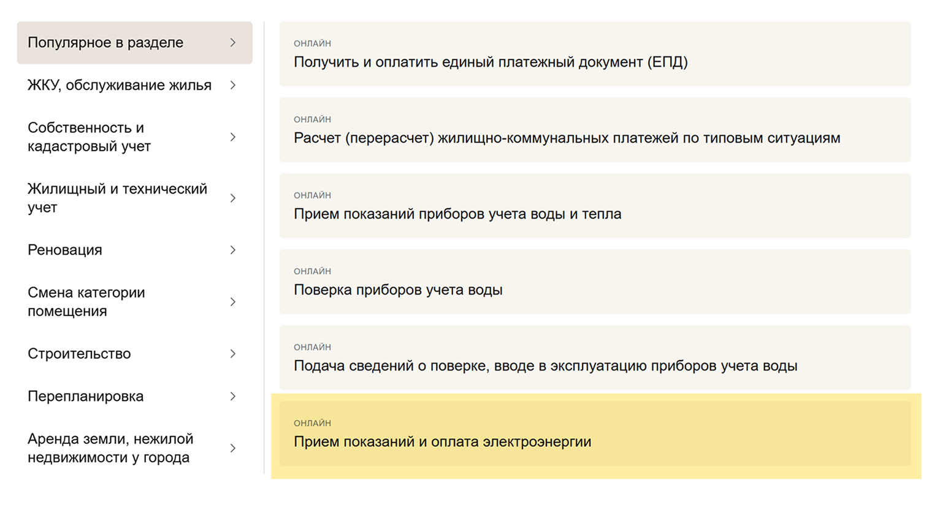Open the 'Поверка приборов учета воды' card
Screen dimensions: 932x518
tap(398, 290)
